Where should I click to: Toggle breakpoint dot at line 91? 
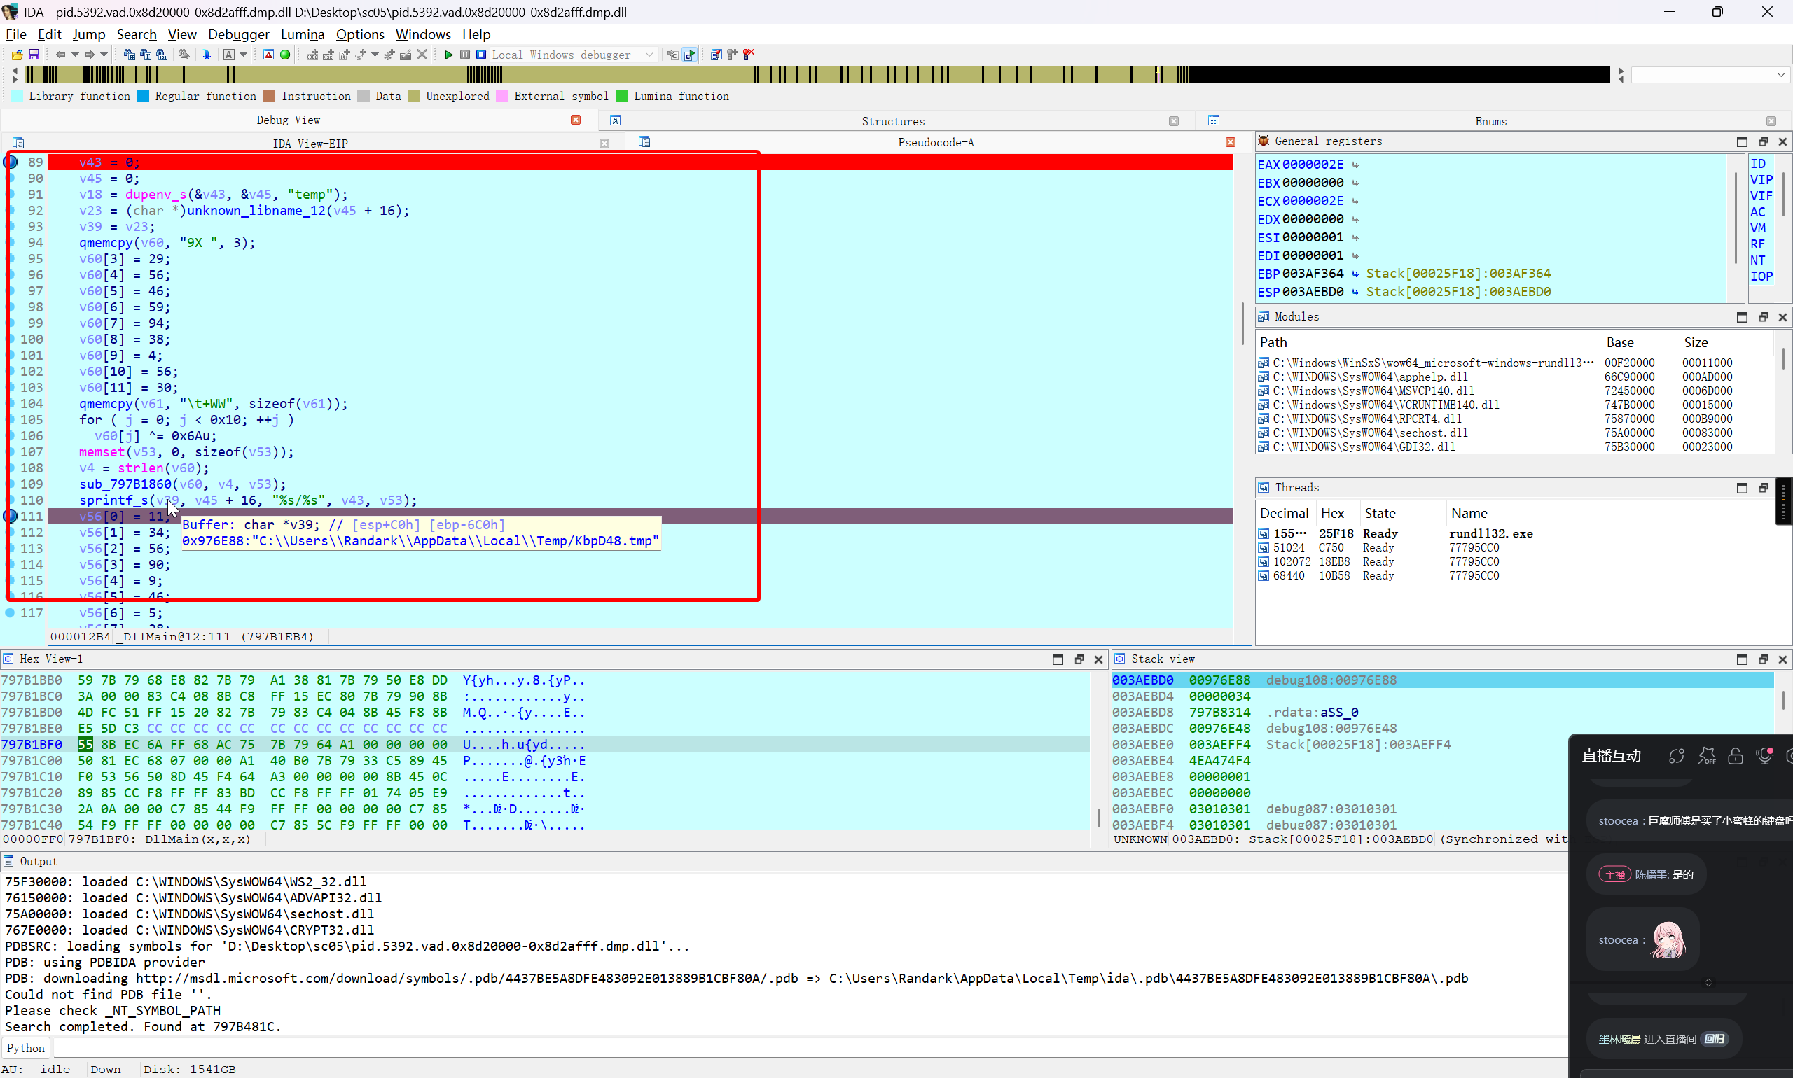click(11, 195)
